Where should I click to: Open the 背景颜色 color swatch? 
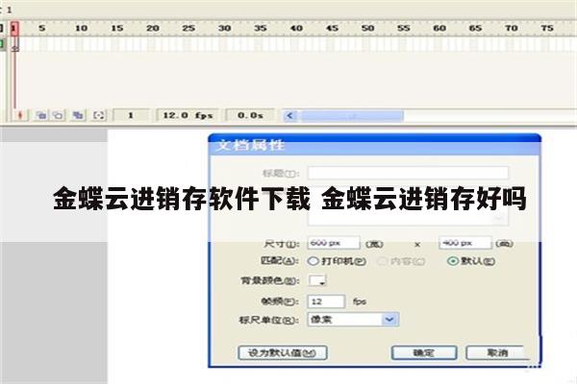[x=317, y=280]
